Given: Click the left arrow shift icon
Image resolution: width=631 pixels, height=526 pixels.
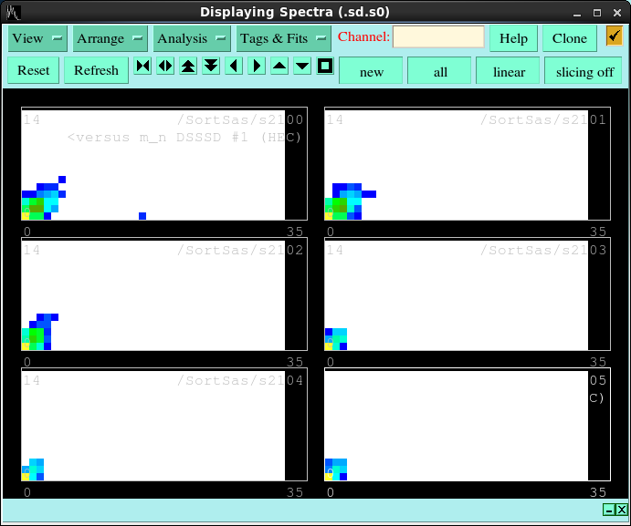Looking at the screenshot, I should [234, 66].
